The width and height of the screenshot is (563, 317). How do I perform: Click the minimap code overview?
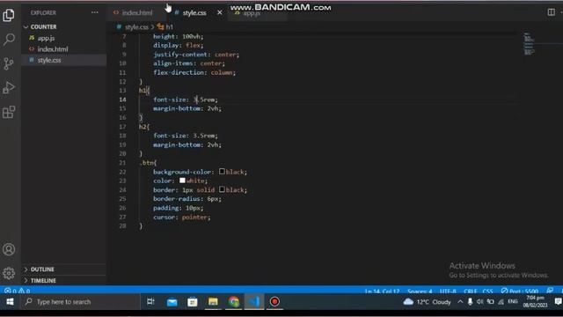pyautogui.click(x=529, y=44)
